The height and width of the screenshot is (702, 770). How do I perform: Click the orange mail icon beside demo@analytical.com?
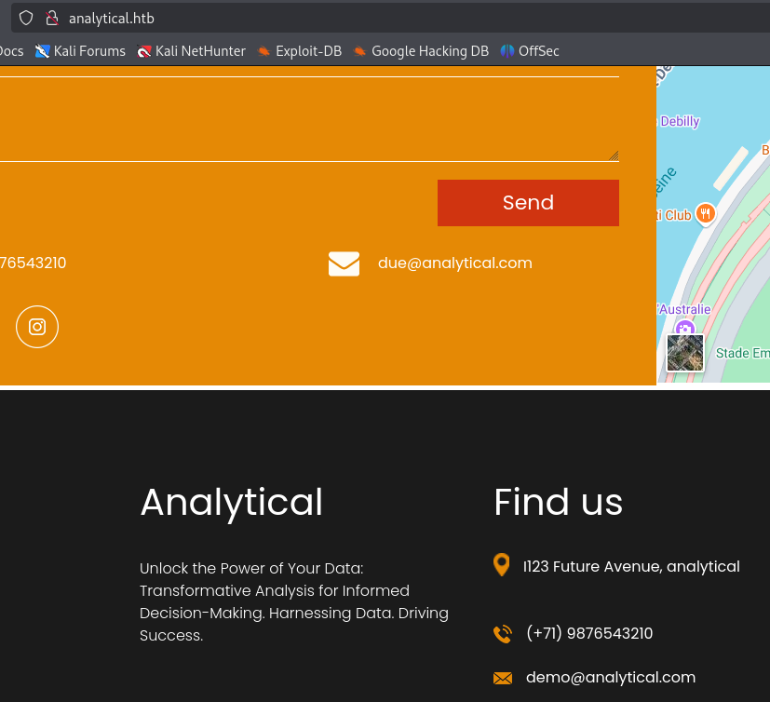coord(503,678)
